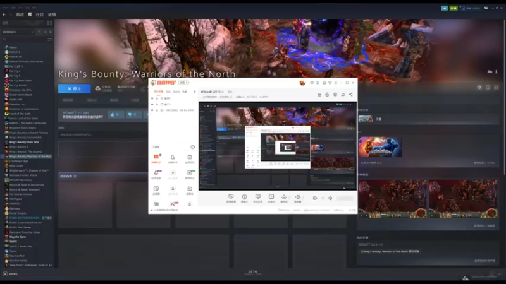Click the library sort up-arrow icon
Screen dimensions: 506x284
(x=39, y=32)
